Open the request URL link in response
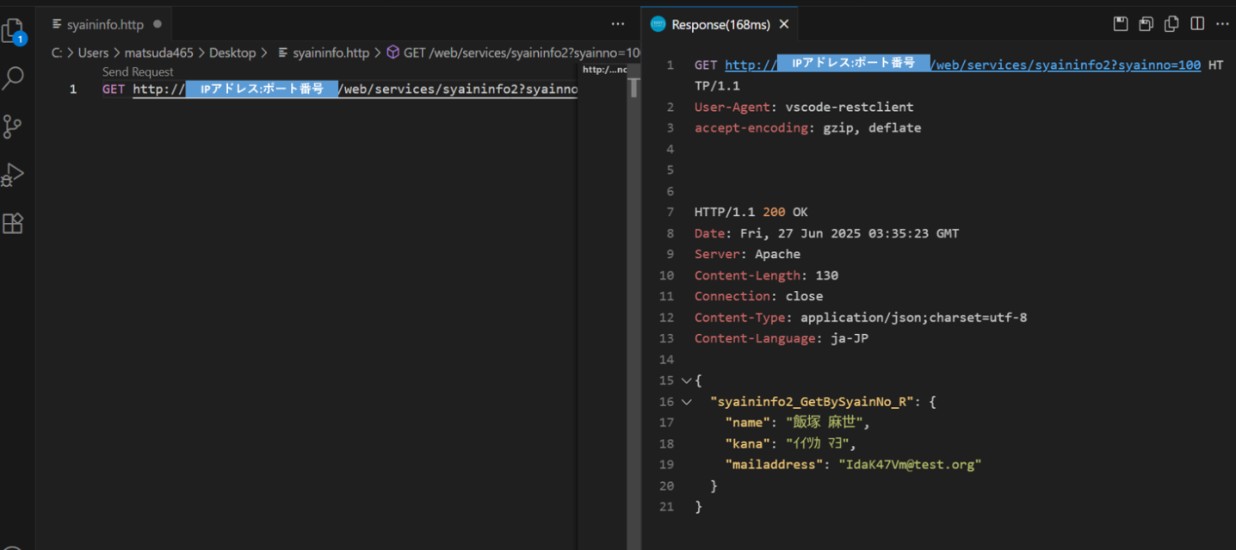 click(x=962, y=65)
